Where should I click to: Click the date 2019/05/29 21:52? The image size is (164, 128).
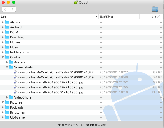114,82
